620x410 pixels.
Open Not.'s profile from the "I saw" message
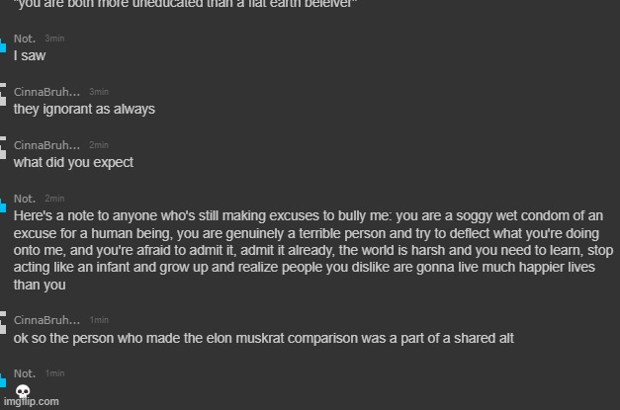[x=25, y=39]
